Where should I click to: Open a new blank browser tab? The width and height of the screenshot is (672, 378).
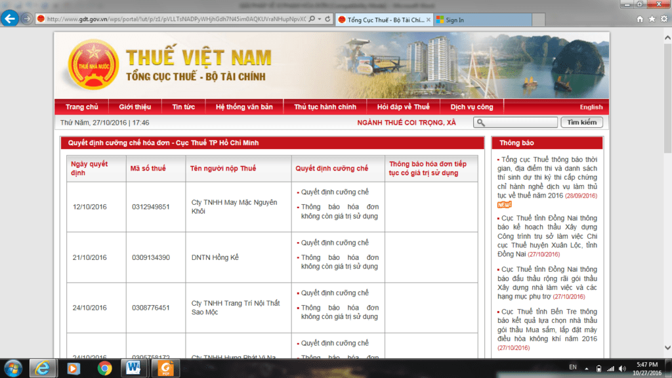tap(539, 20)
